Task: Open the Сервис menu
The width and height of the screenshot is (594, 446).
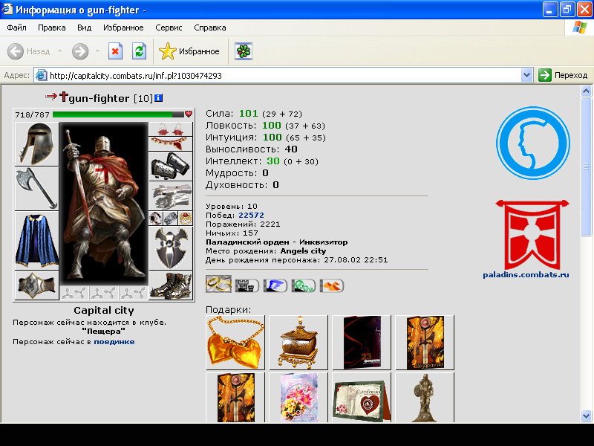Action: click(169, 28)
